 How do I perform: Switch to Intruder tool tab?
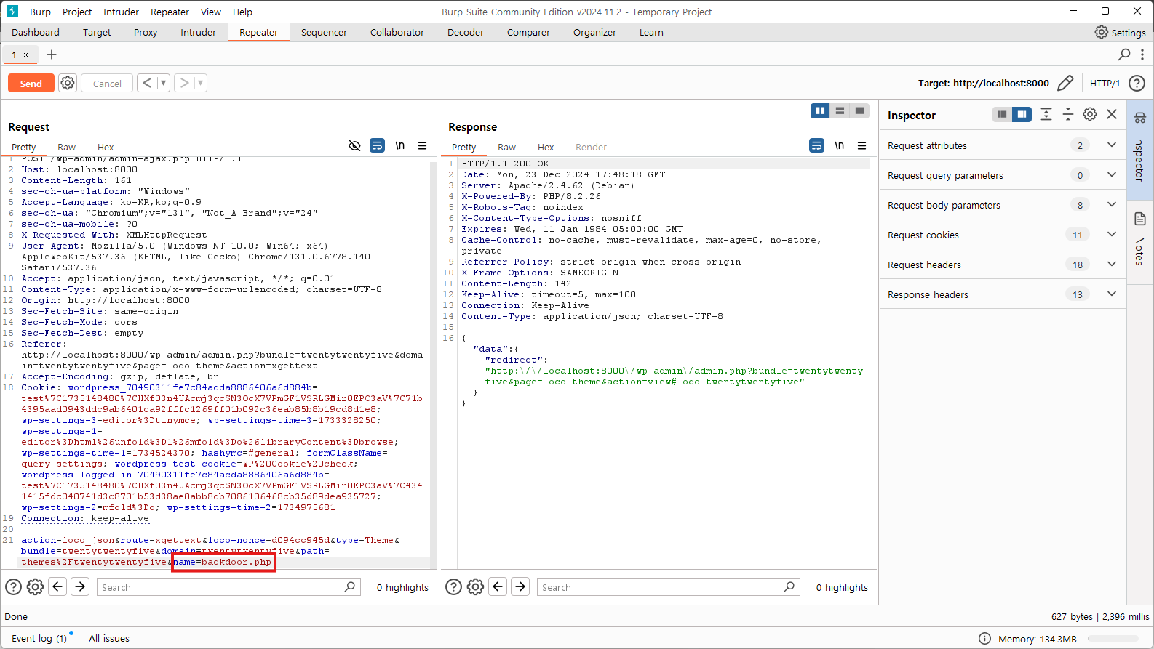click(x=198, y=32)
